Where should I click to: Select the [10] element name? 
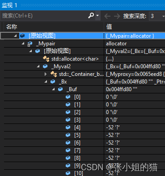point(79,173)
